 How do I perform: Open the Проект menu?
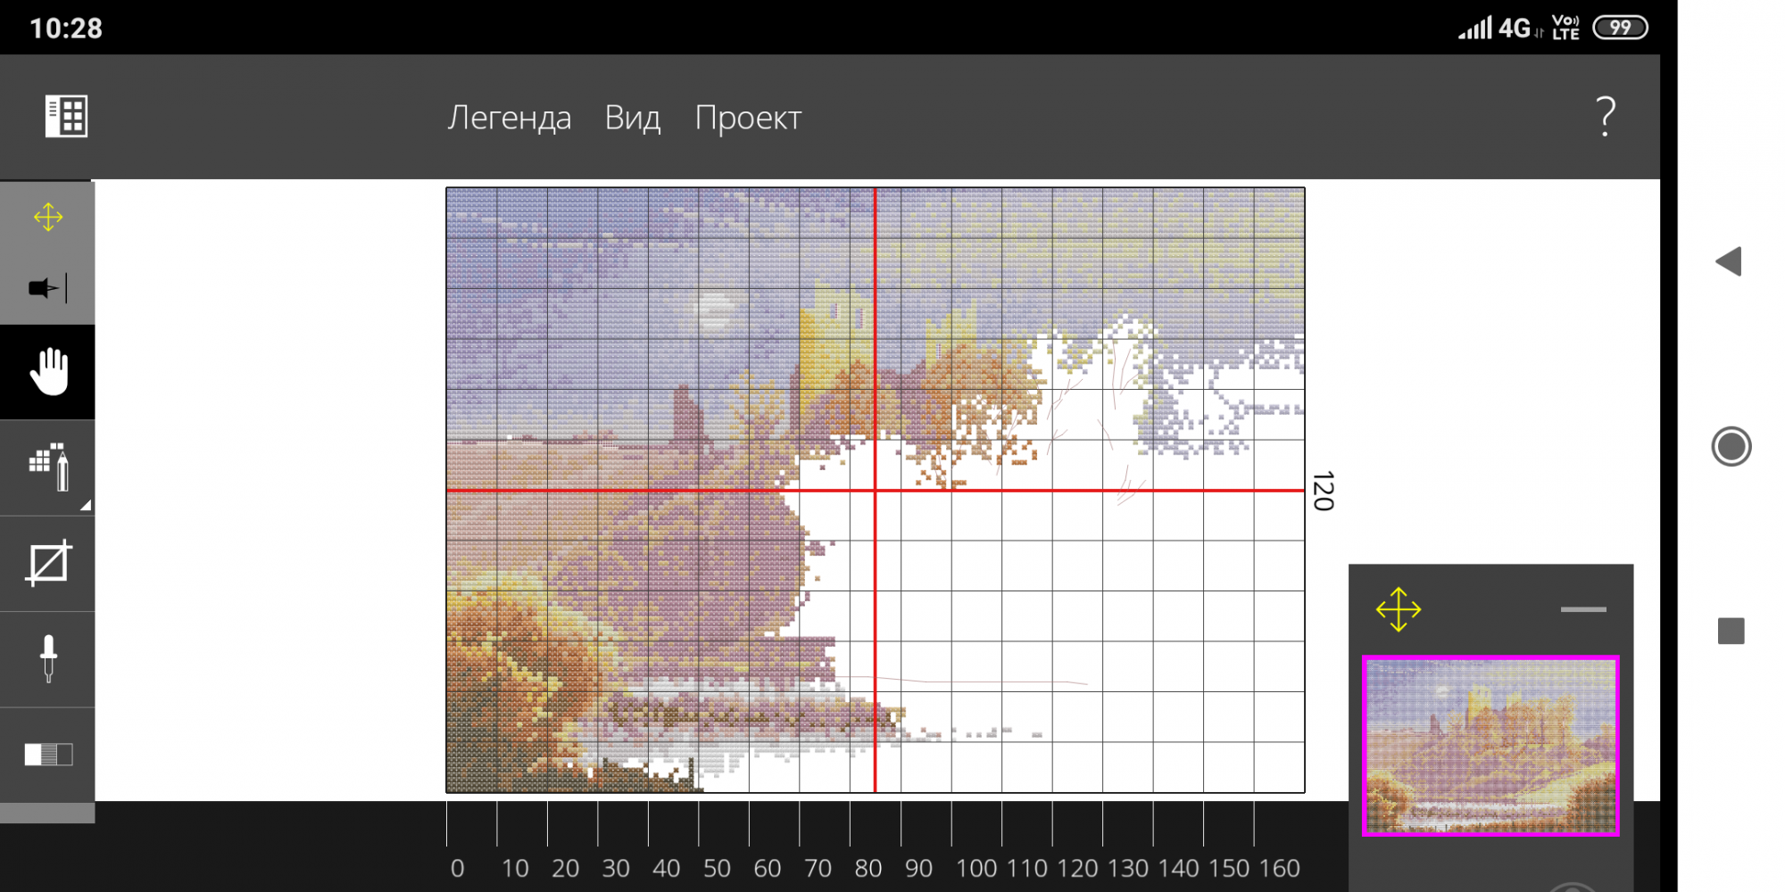click(748, 118)
